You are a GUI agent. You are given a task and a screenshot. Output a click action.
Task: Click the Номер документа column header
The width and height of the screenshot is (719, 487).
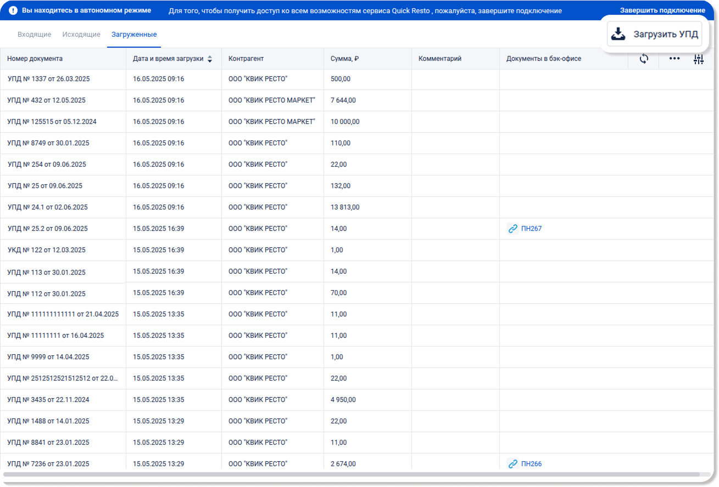(35, 59)
